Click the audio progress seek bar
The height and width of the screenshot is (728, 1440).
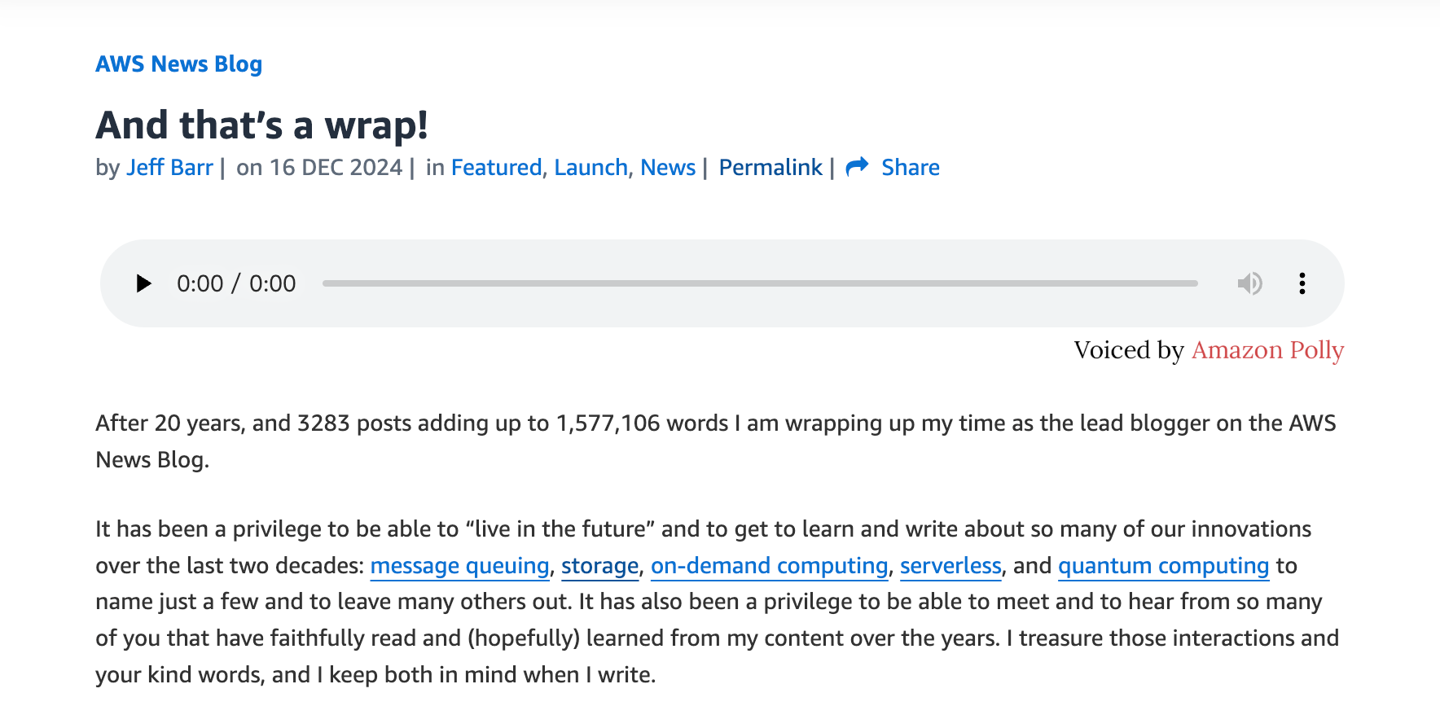[759, 283]
